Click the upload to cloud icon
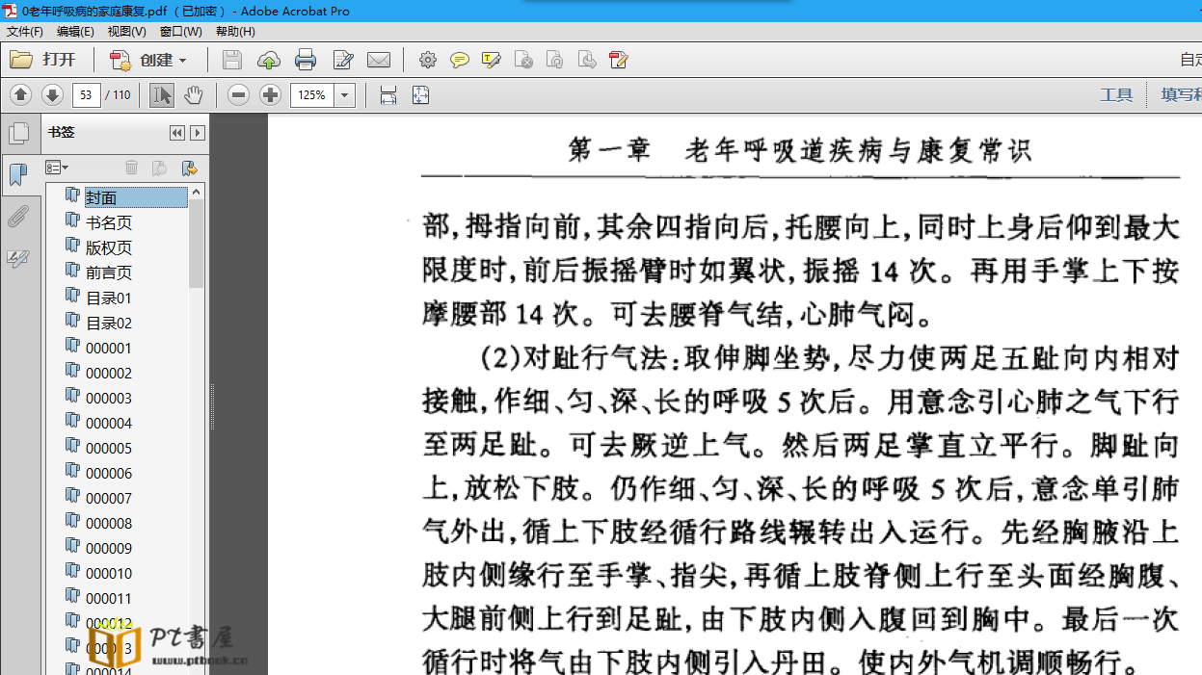The width and height of the screenshot is (1202, 675). pos(269,60)
